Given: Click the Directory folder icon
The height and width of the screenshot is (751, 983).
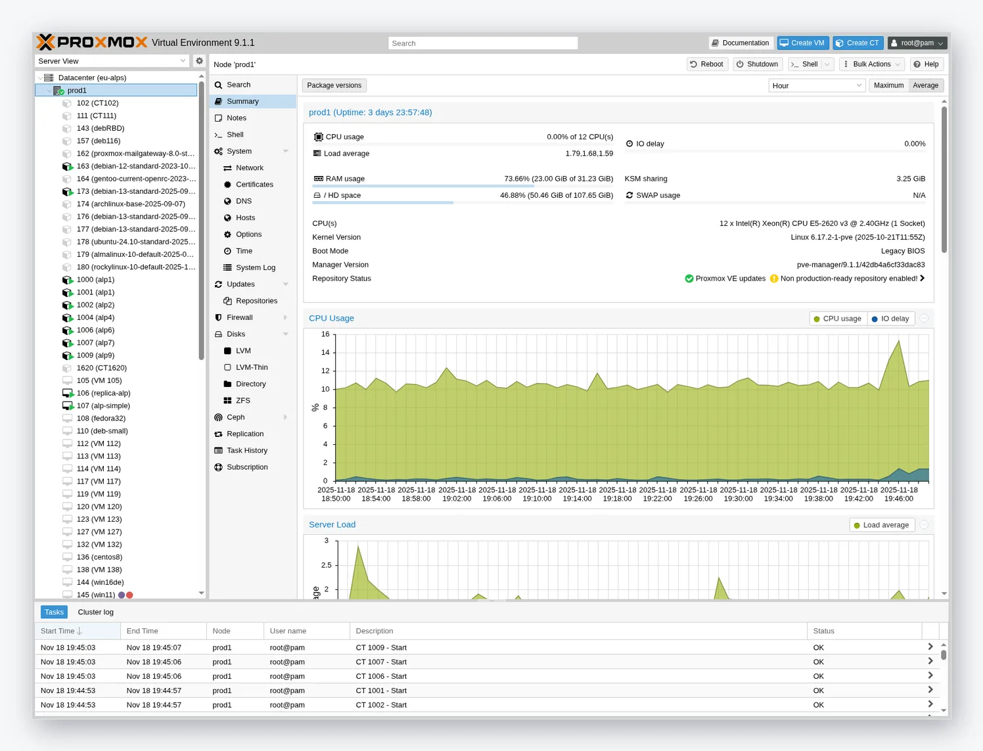Looking at the screenshot, I should tap(227, 384).
